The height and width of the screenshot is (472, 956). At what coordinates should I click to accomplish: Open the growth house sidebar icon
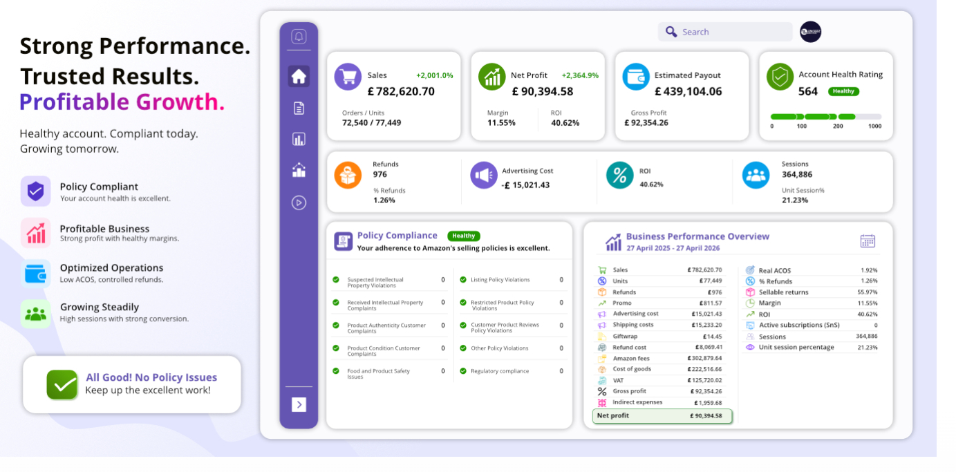pos(299,170)
